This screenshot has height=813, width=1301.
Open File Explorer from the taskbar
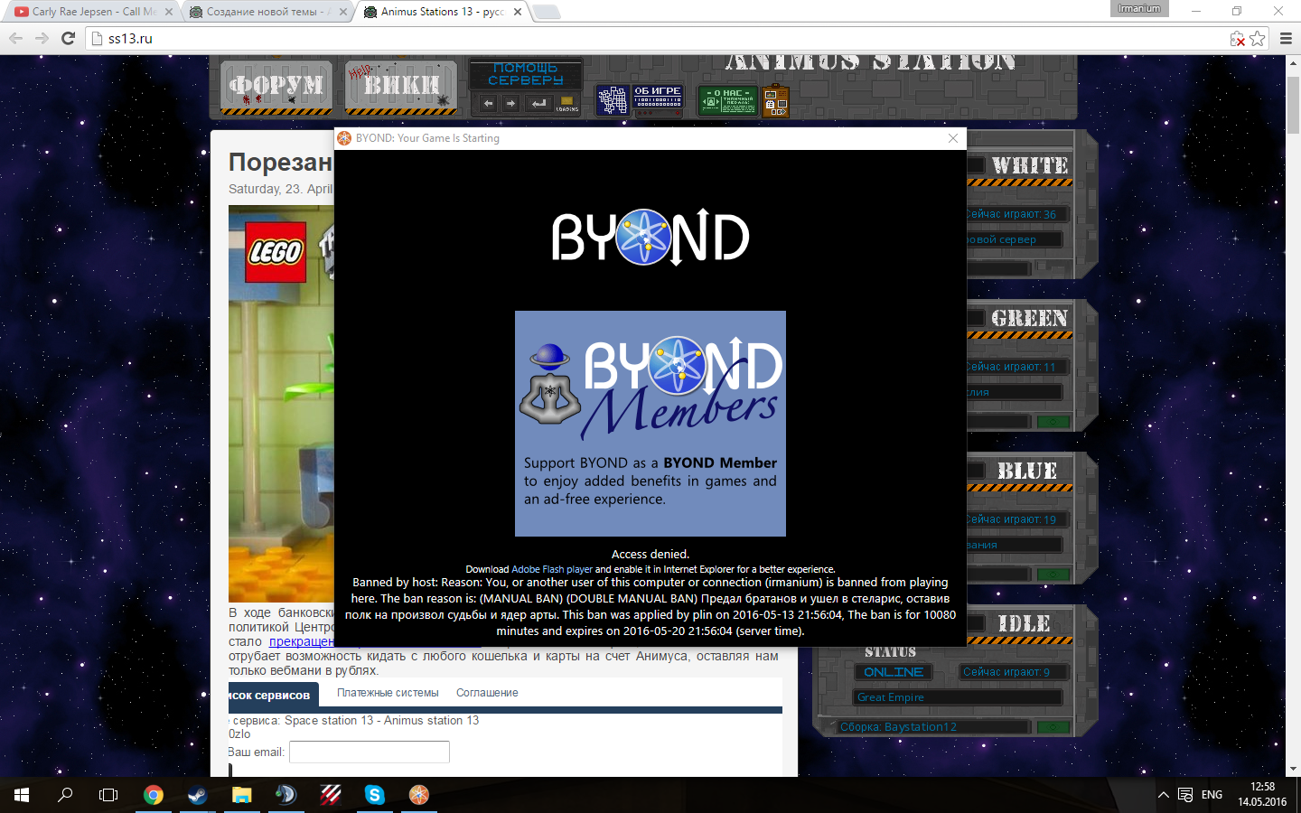click(241, 795)
